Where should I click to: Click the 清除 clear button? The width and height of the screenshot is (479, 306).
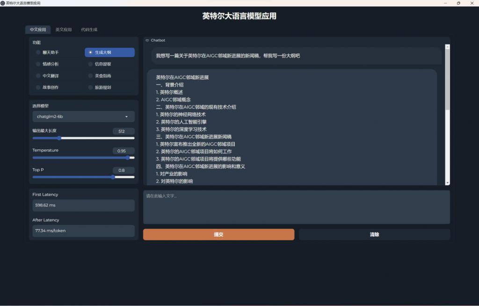pos(374,234)
